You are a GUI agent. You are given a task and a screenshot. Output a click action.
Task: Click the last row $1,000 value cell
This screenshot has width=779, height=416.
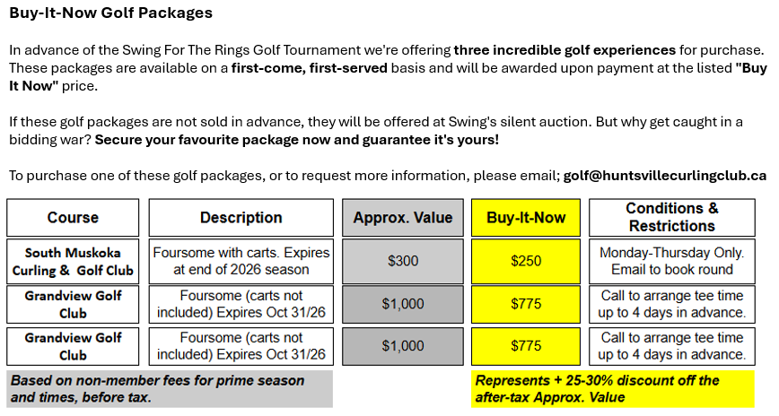point(403,346)
